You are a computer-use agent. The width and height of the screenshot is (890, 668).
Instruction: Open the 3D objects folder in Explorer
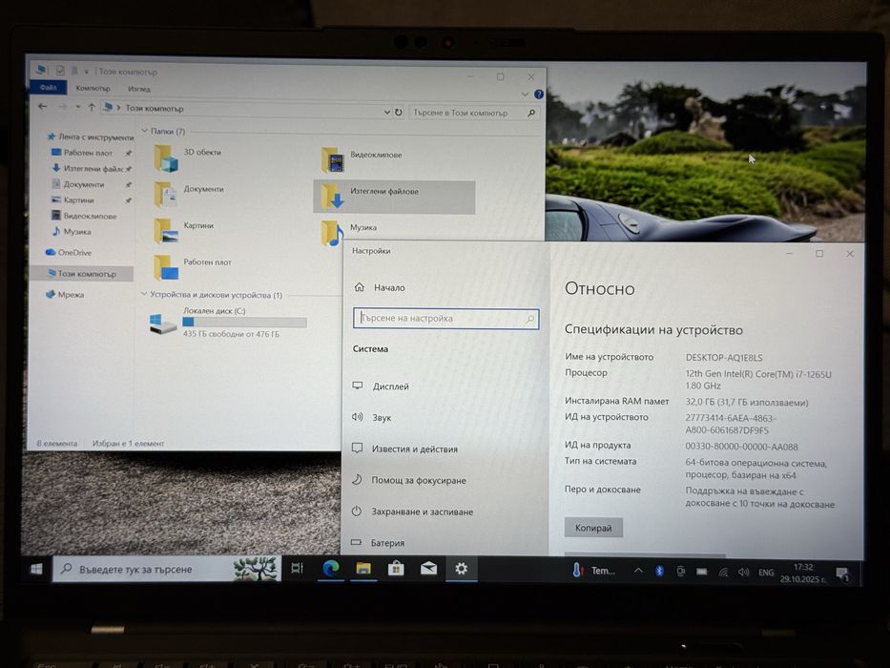click(x=187, y=157)
